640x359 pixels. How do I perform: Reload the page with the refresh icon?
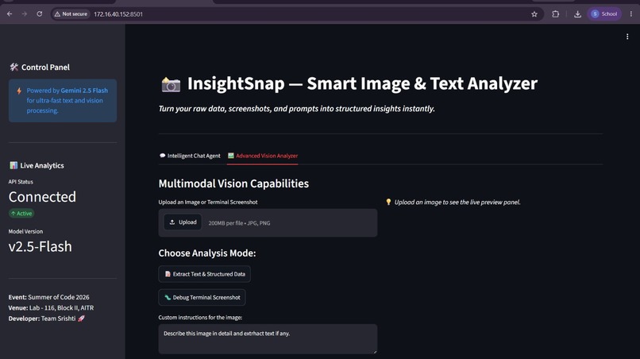tap(40, 14)
